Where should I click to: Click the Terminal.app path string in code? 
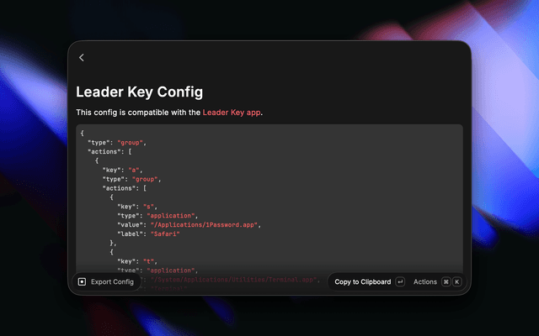coord(233,280)
